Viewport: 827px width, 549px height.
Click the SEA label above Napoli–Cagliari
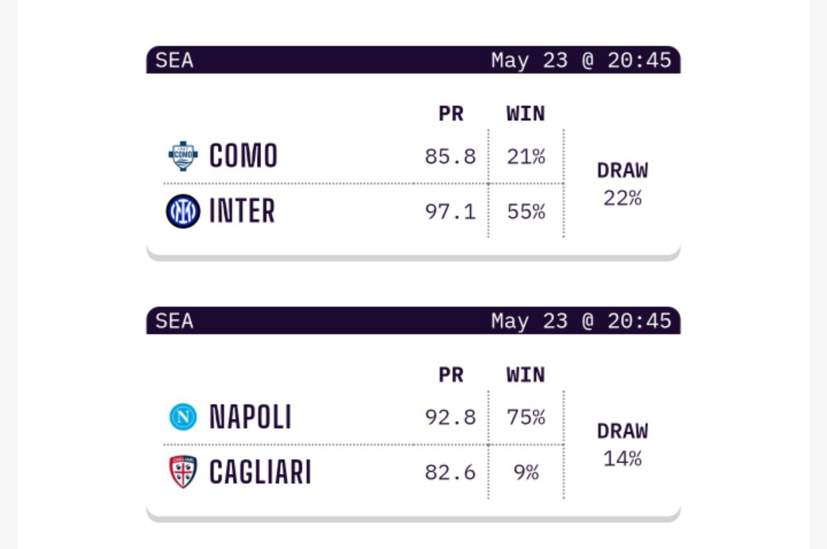[174, 321]
